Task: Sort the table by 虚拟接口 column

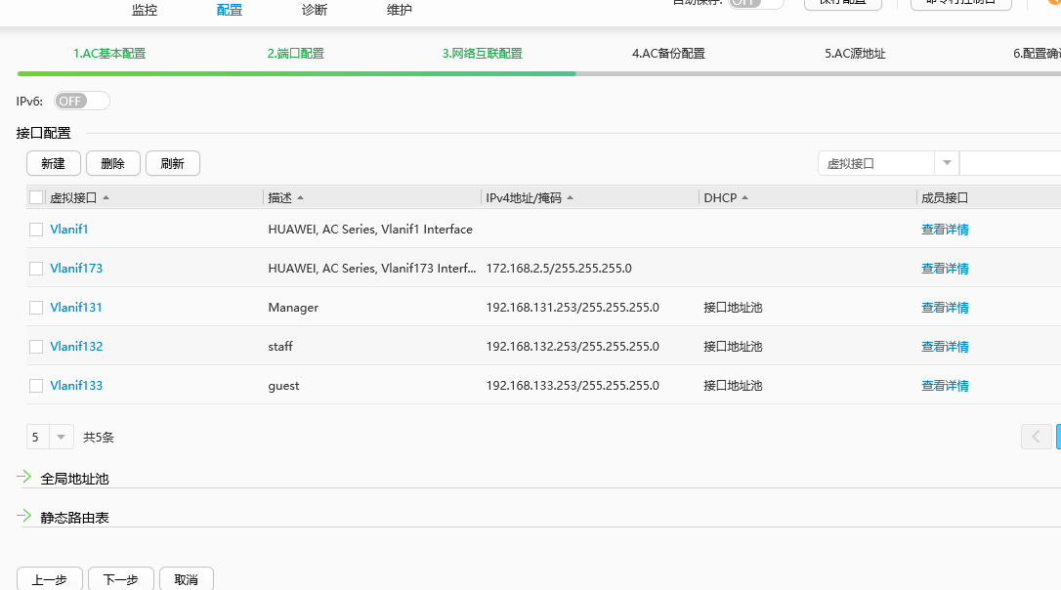Action: coord(106,197)
